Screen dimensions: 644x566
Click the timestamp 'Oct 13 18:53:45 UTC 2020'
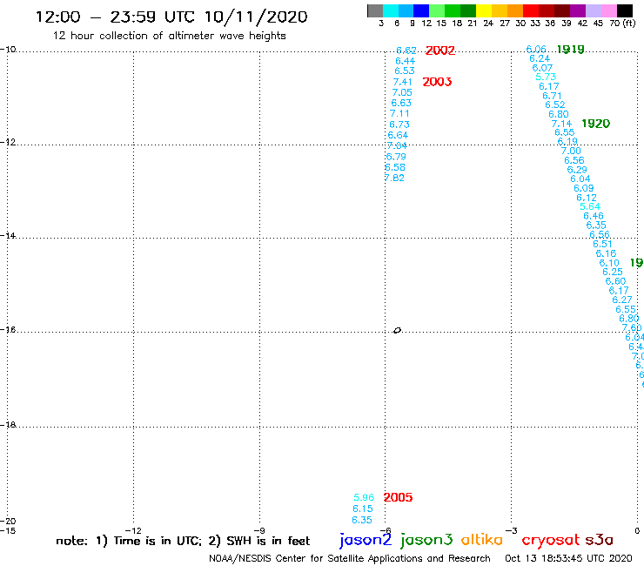(x=568, y=558)
